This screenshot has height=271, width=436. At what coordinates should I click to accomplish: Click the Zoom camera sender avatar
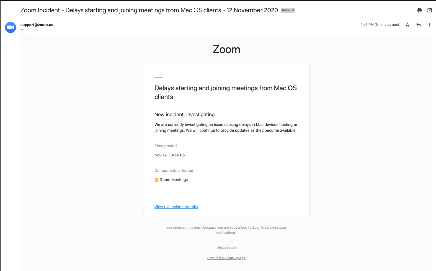coord(11,27)
